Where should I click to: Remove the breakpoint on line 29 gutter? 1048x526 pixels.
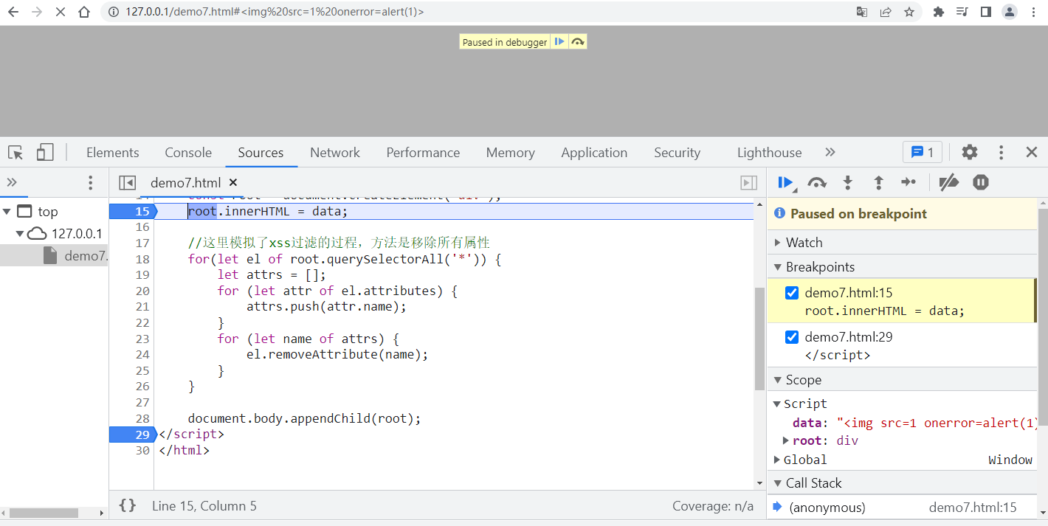click(133, 435)
